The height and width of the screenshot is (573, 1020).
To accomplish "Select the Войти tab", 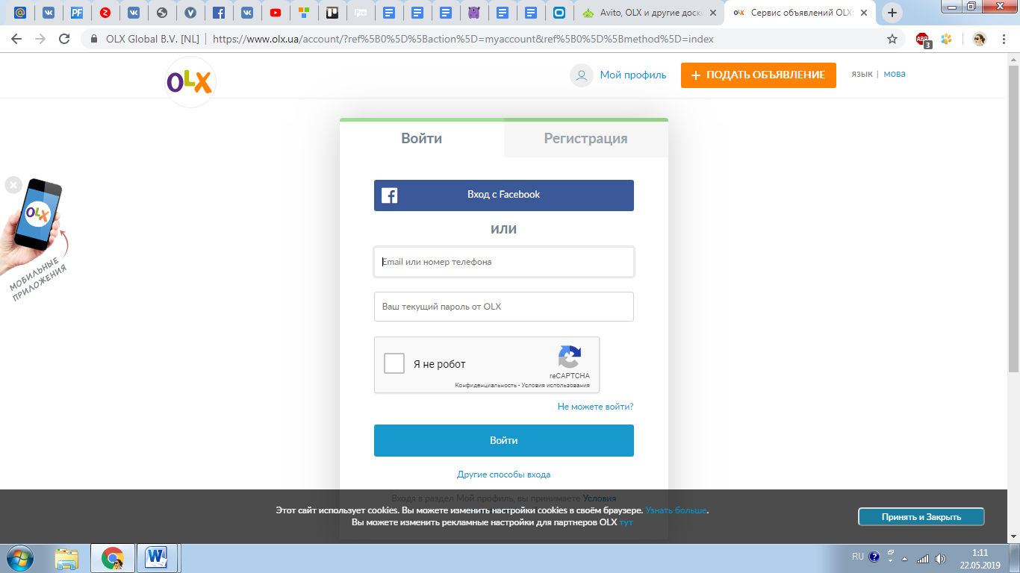I will 422,139.
